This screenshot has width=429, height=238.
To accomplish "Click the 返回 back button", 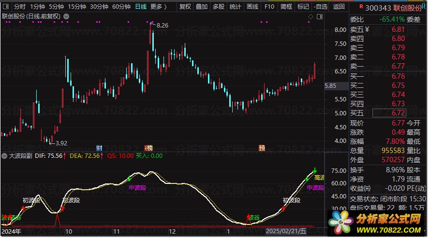I will (x=339, y=7).
